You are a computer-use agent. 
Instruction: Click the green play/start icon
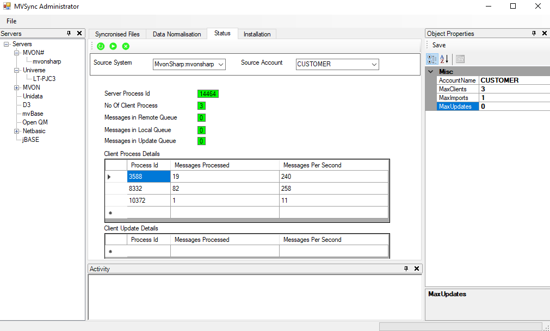(113, 46)
